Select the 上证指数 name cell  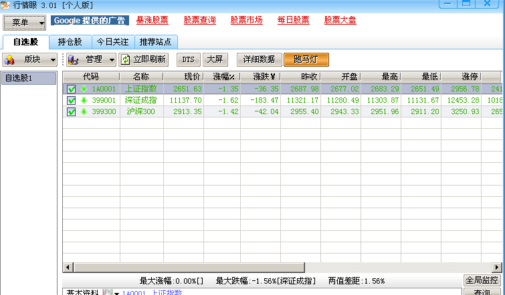(x=140, y=89)
